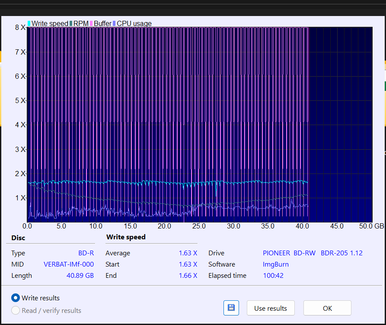Confirm the dialog with OK

pos(327,308)
